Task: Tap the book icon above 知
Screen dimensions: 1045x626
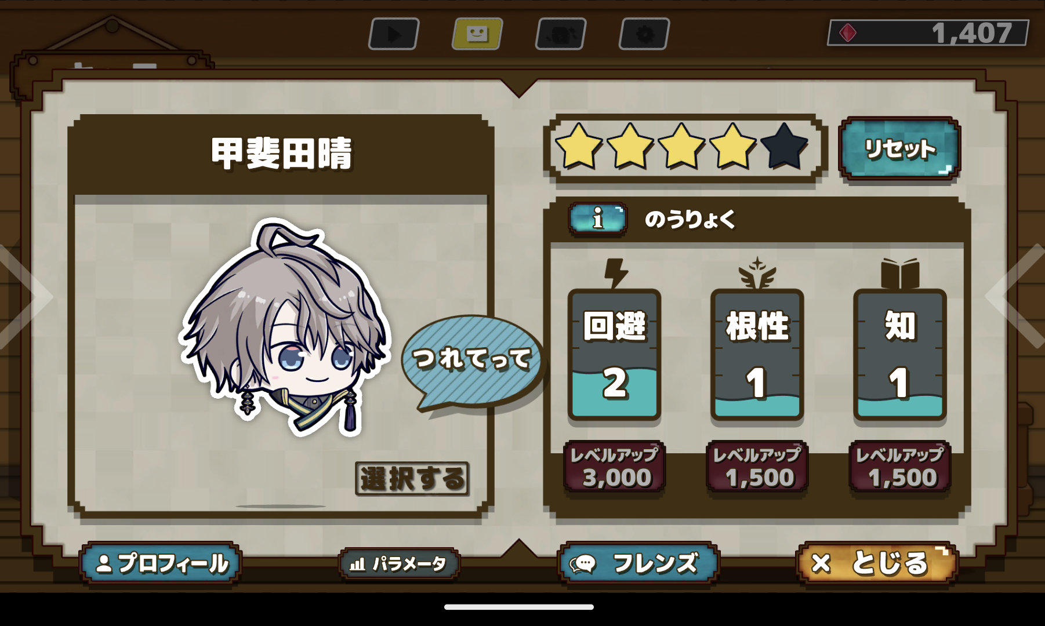Action: pyautogui.click(x=900, y=274)
